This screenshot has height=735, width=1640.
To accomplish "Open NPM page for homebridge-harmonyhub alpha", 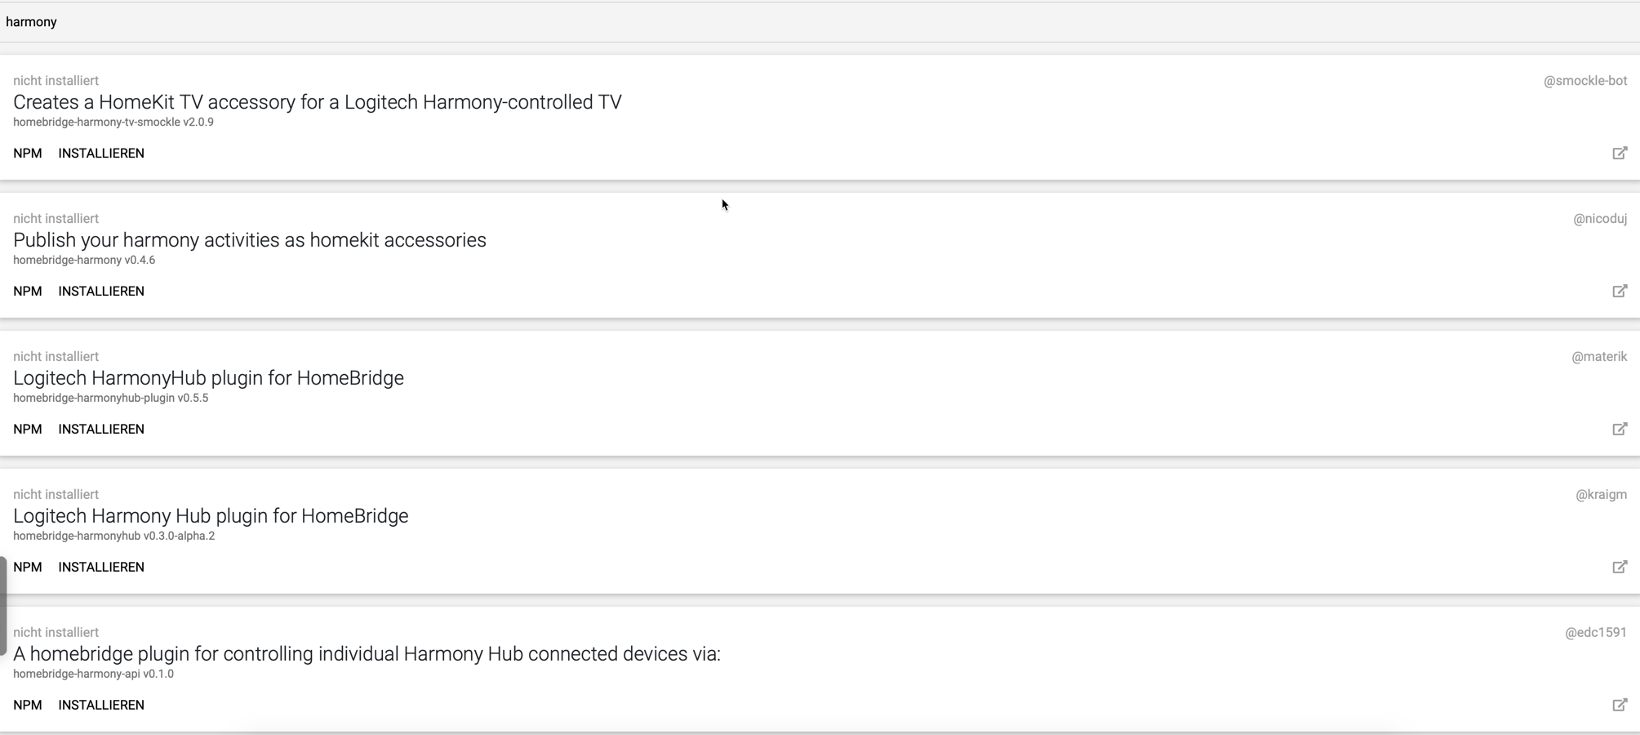I will click(x=28, y=568).
